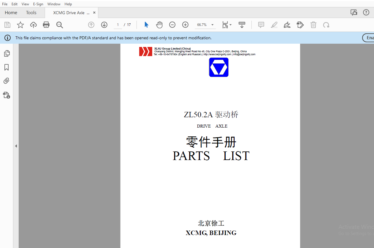Open the help question mark icon
The width and height of the screenshot is (374, 248).
pos(366,12)
